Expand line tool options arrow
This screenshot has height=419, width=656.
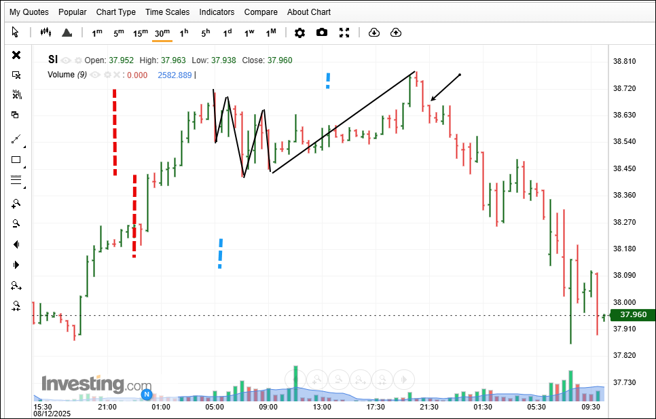(x=24, y=147)
